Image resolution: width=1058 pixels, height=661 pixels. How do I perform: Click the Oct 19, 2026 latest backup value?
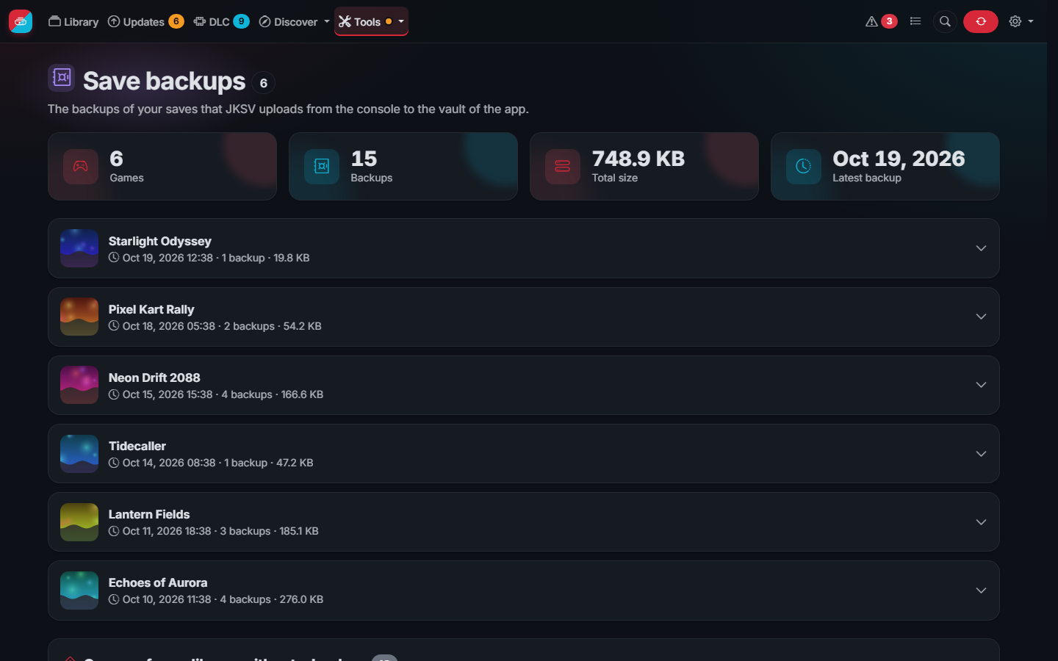pyautogui.click(x=899, y=159)
